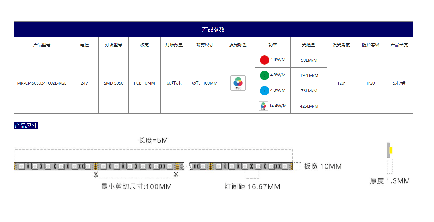Click the 产品参数 table header bar
Viewport: 434px width, 222px height.
[x=213, y=29]
